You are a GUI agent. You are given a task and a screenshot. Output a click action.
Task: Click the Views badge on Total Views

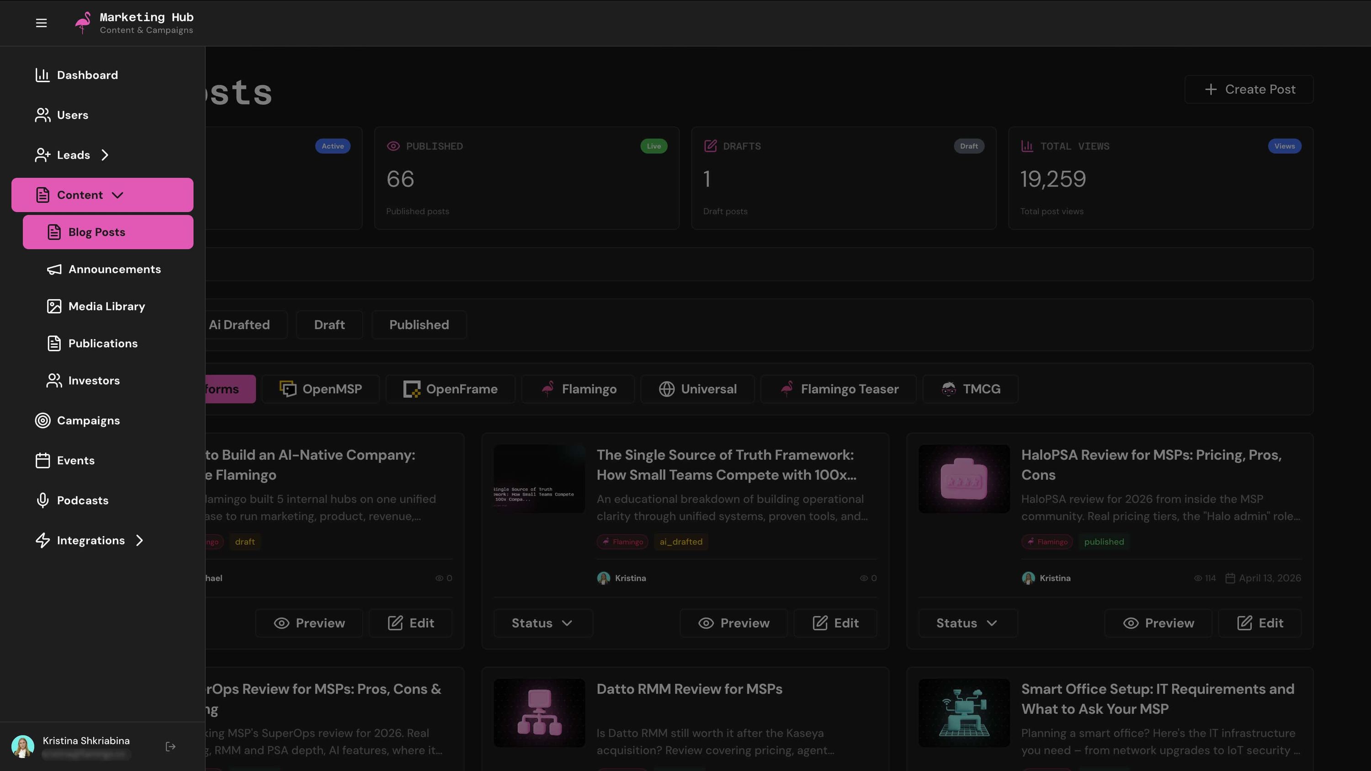[1284, 146]
